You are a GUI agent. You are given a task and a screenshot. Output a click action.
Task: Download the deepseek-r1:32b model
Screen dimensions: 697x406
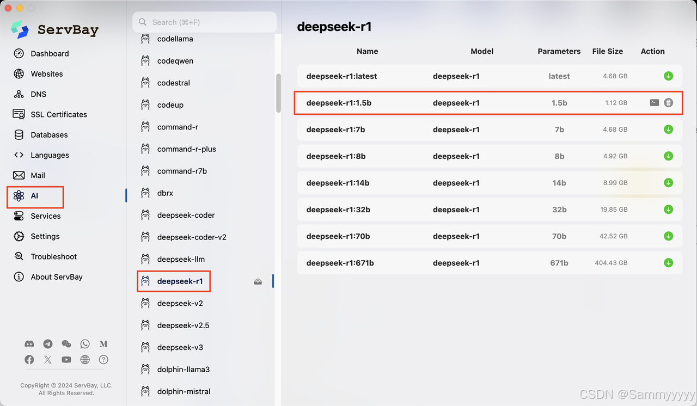coord(668,210)
